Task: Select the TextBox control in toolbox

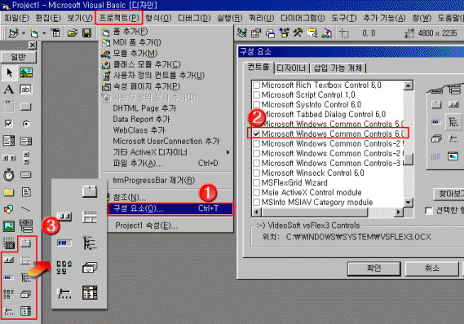Action: point(26,90)
